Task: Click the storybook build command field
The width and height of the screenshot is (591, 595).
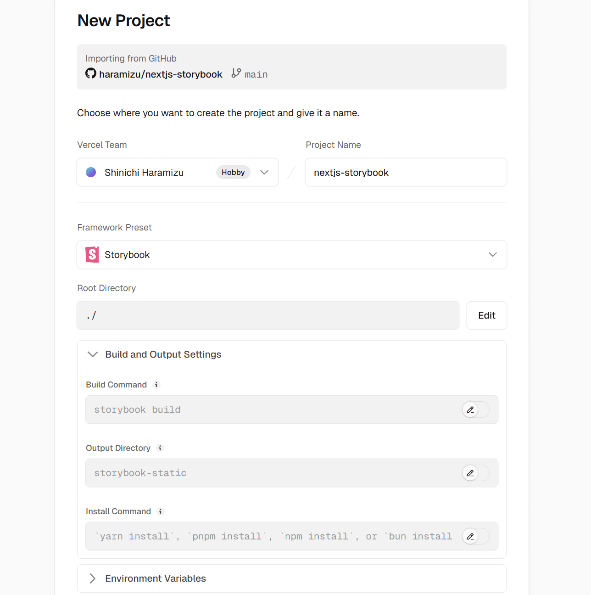Action: pos(271,410)
